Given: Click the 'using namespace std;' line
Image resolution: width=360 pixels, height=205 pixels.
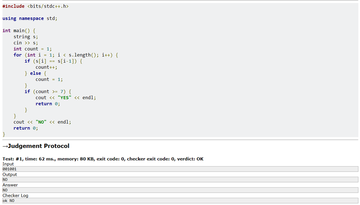Looking at the screenshot, I should pyautogui.click(x=30, y=18).
